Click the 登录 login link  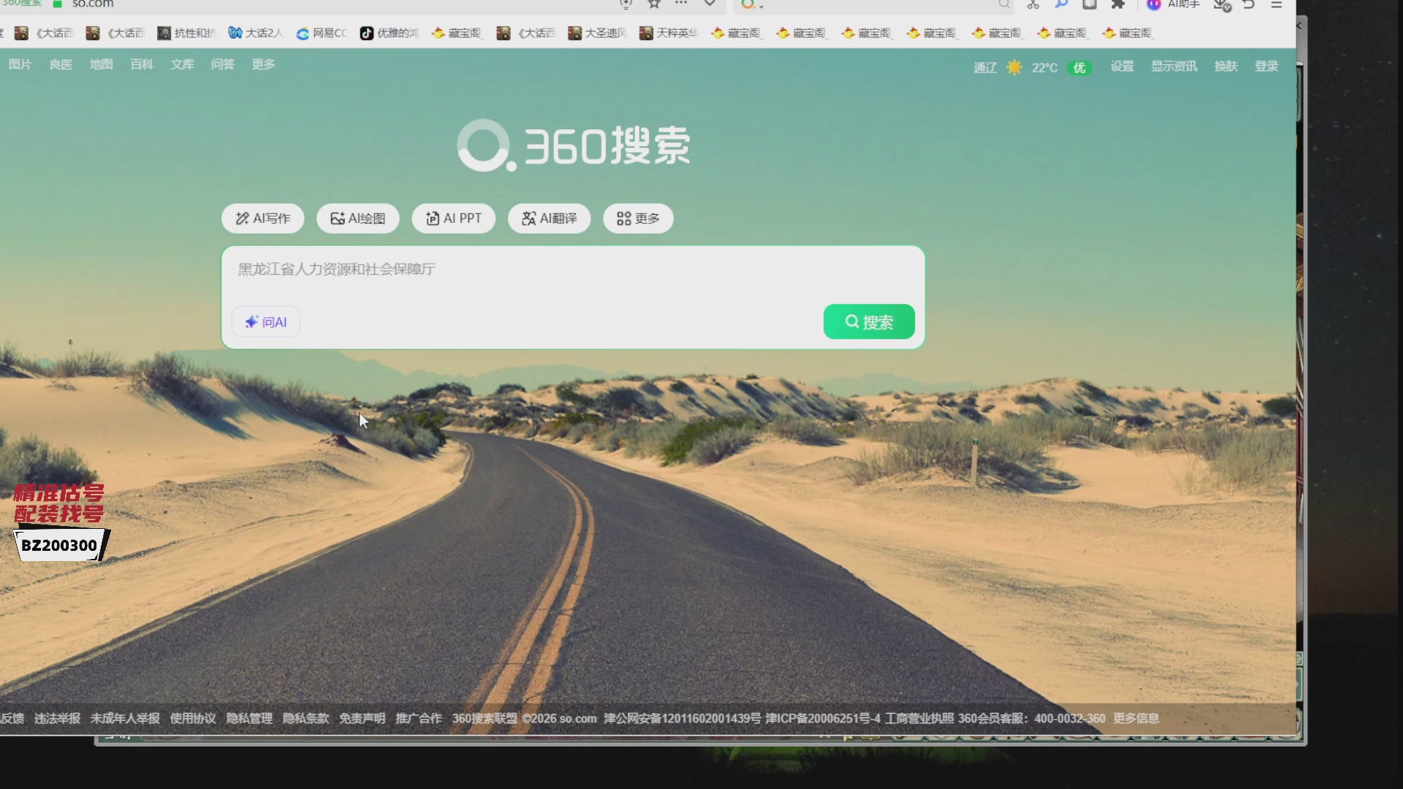pyautogui.click(x=1266, y=66)
